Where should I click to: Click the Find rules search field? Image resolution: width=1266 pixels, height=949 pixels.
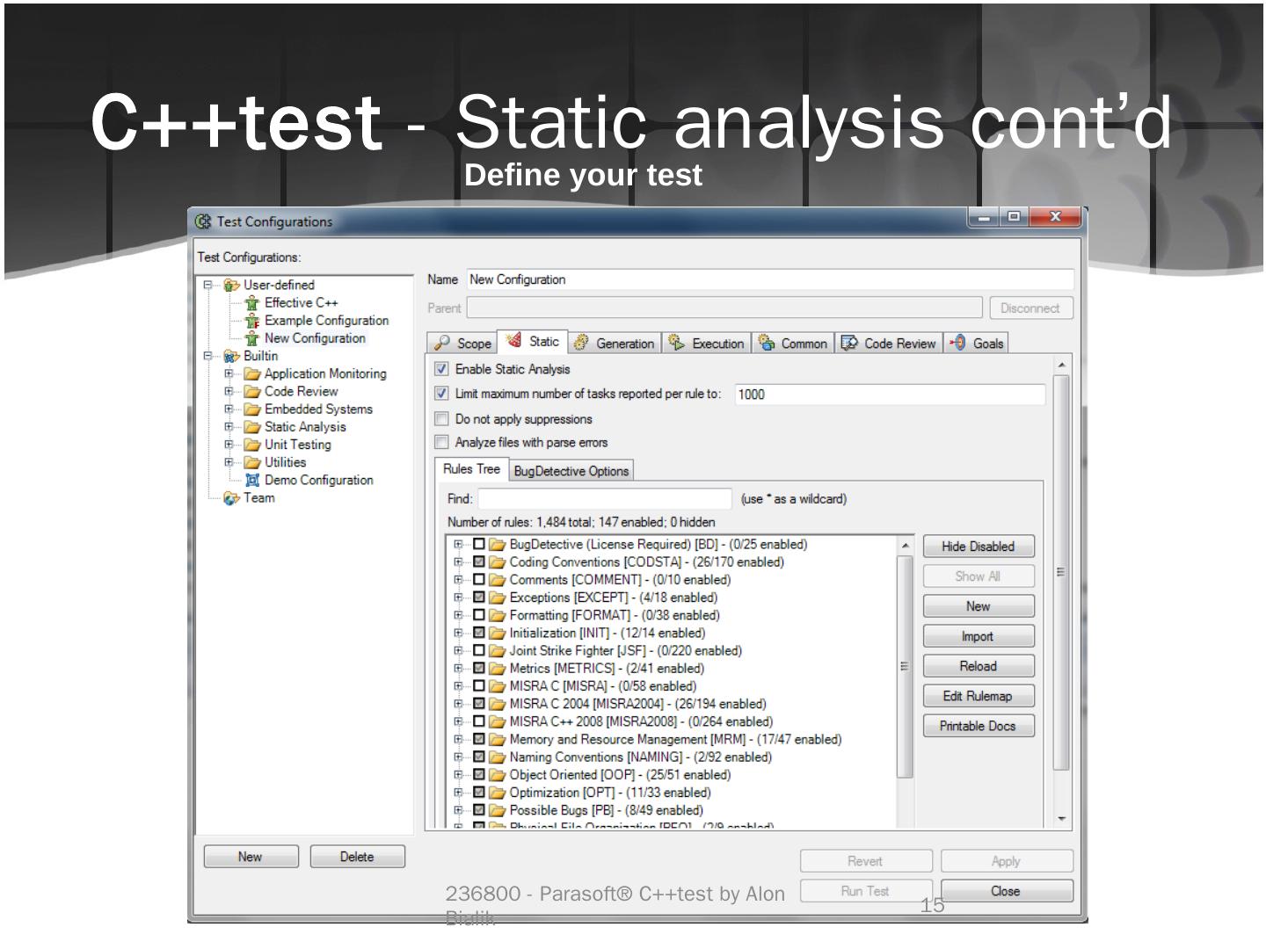point(605,499)
